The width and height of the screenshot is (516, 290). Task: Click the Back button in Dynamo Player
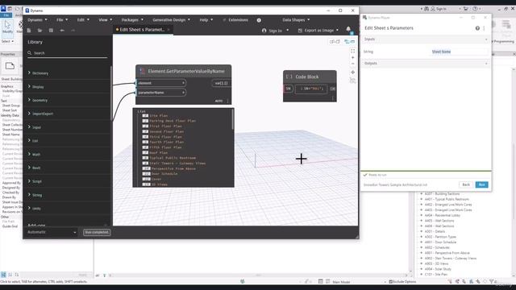tap(466, 184)
